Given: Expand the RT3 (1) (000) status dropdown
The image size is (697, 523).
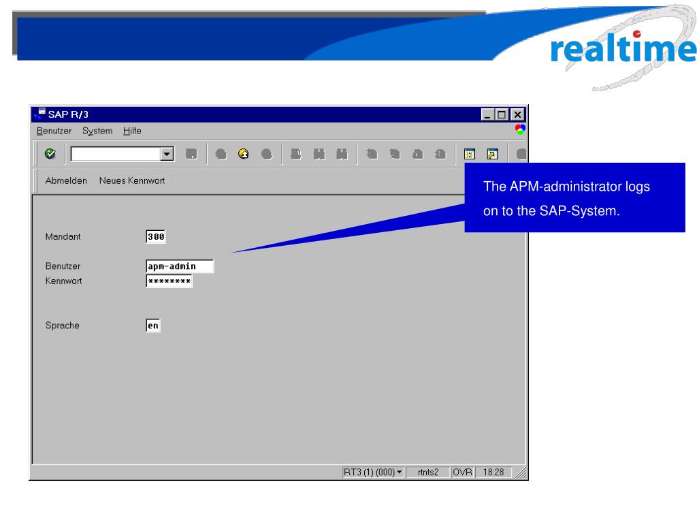Looking at the screenshot, I should tap(373, 473).
